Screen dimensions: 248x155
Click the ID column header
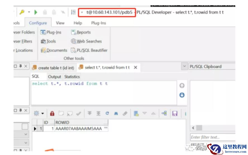[48, 122]
